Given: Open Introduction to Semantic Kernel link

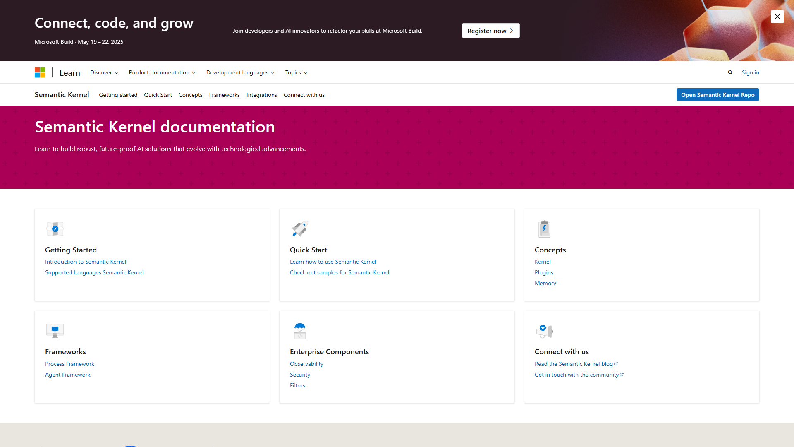Looking at the screenshot, I should [x=86, y=262].
